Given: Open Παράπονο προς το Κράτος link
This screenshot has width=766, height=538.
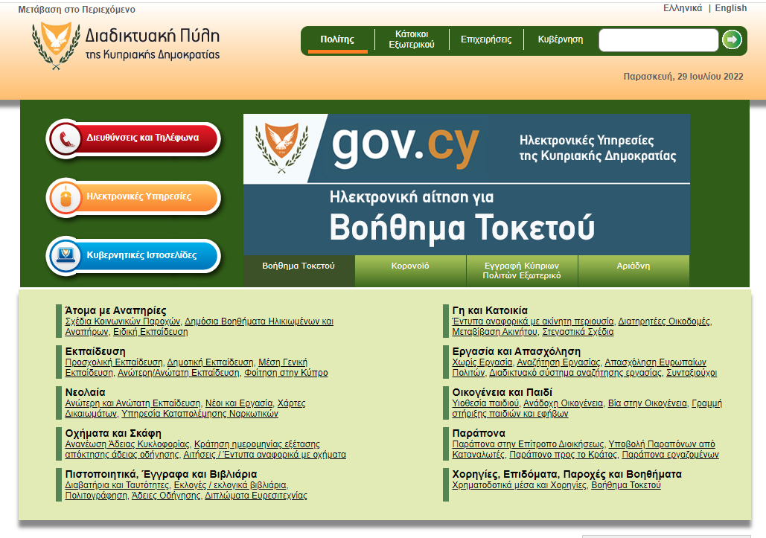Looking at the screenshot, I should click(x=564, y=455).
